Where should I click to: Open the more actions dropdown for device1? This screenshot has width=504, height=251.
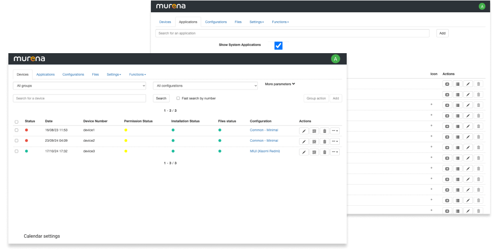[x=335, y=131]
